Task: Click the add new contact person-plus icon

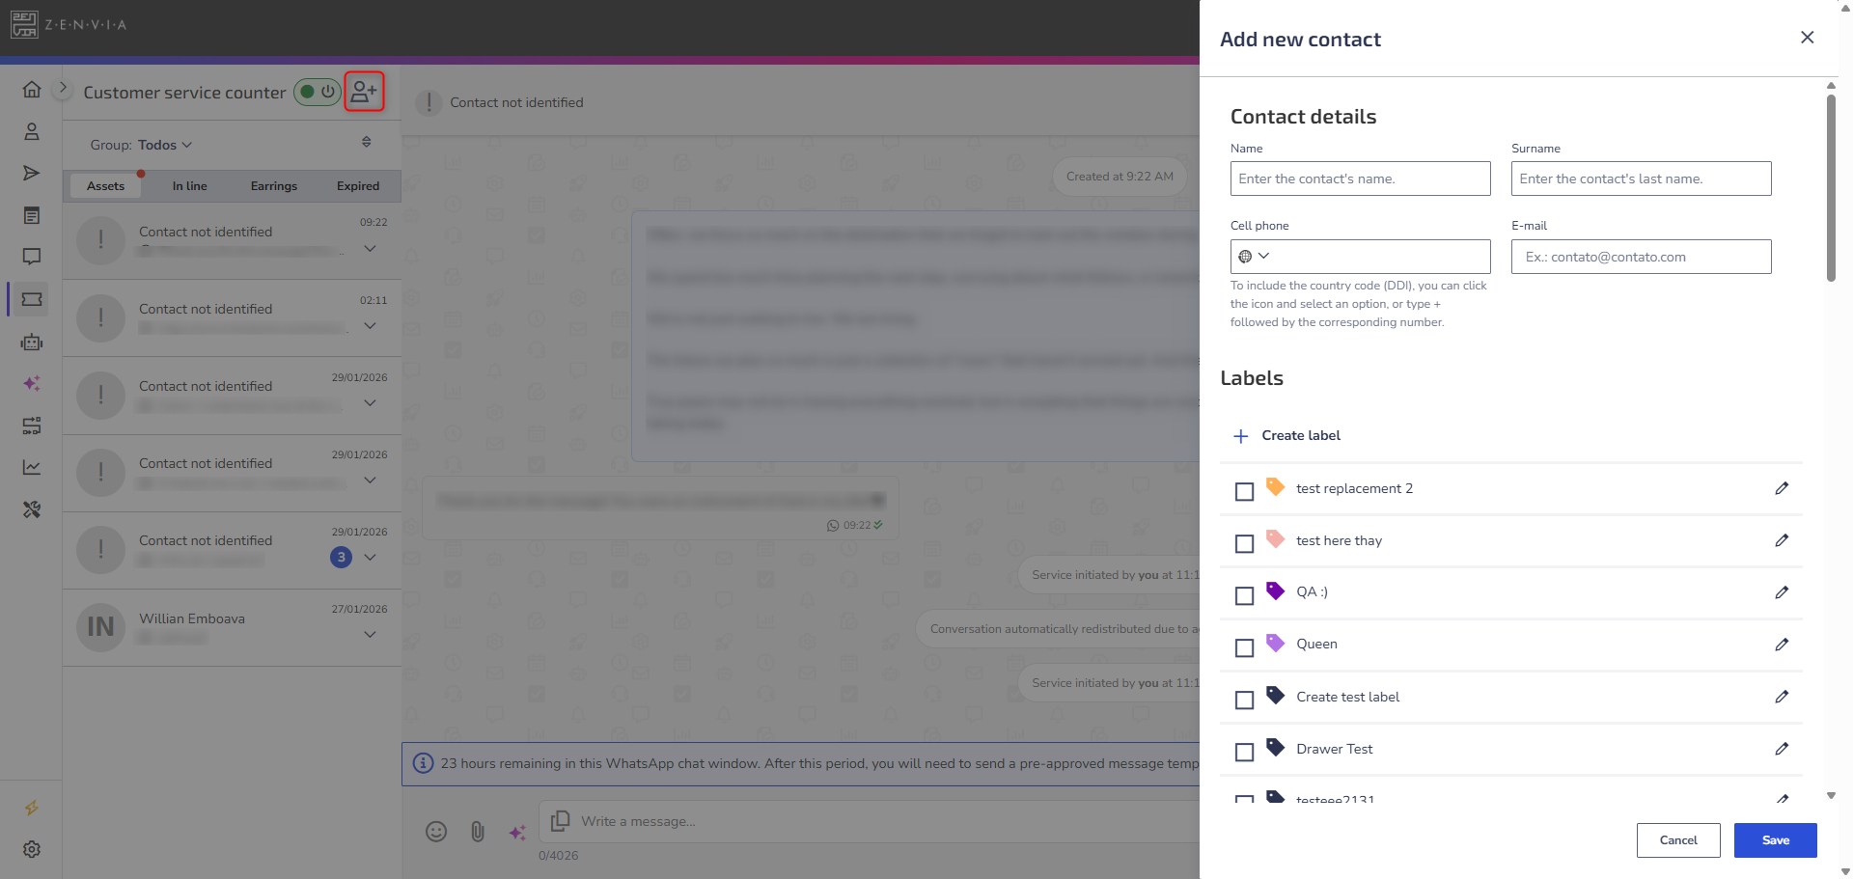Action: 364,92
